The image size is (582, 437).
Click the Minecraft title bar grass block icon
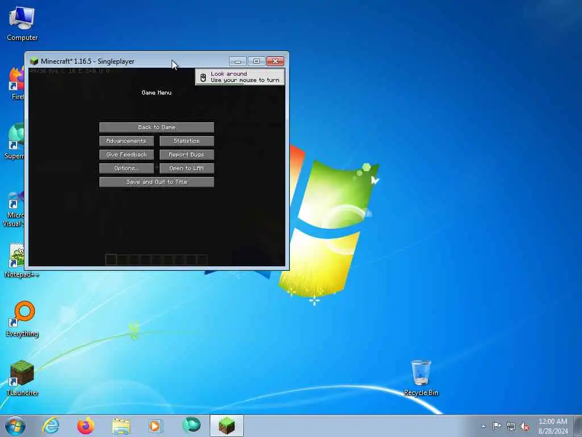(x=34, y=61)
